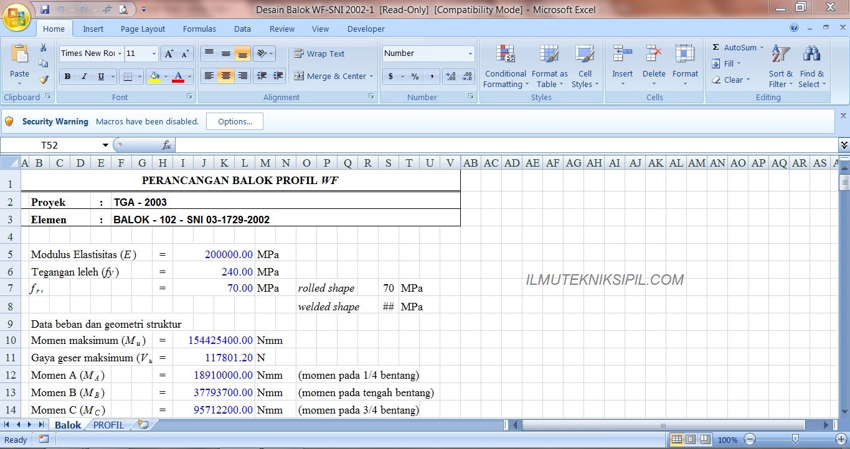Align text right in cell
The height and width of the screenshot is (449, 850).
(x=243, y=76)
